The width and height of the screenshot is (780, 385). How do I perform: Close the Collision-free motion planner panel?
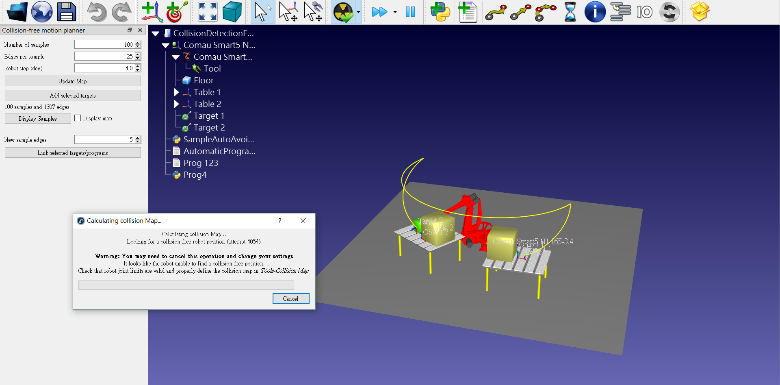[140, 30]
